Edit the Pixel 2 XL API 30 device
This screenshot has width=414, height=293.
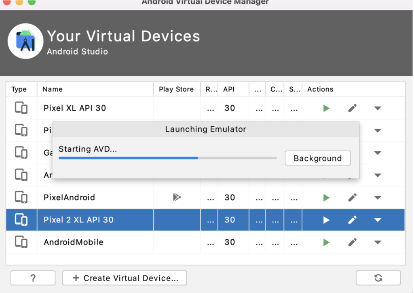click(352, 220)
